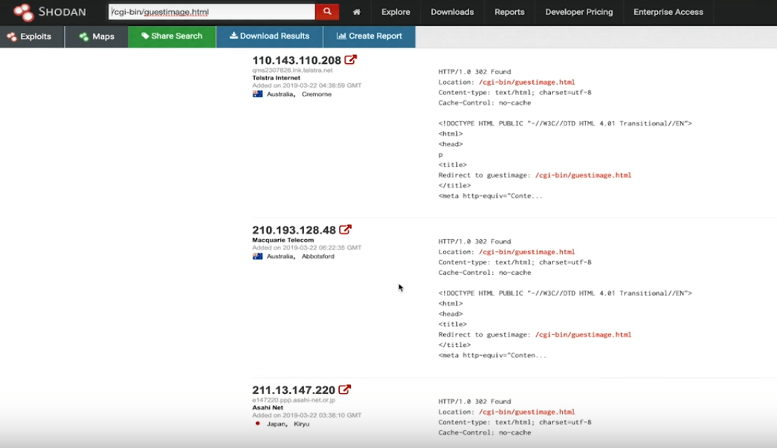Screen dimensions: 777x448
Task: Open external link icon beside 211.13.147.220
Action: click(343, 389)
